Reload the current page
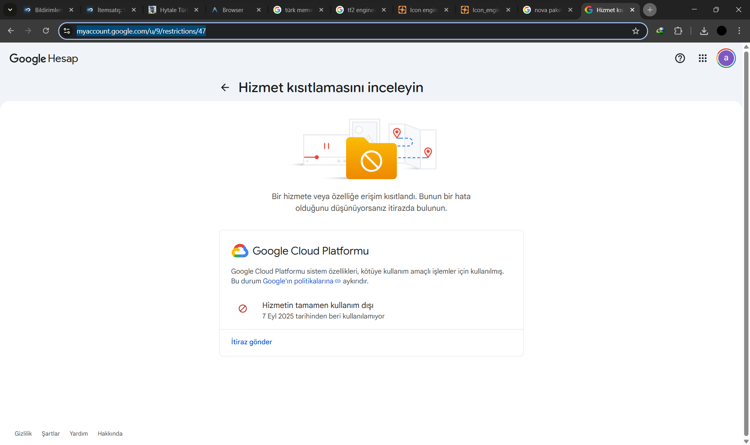Viewport: 750px width, 445px height. 46,31
